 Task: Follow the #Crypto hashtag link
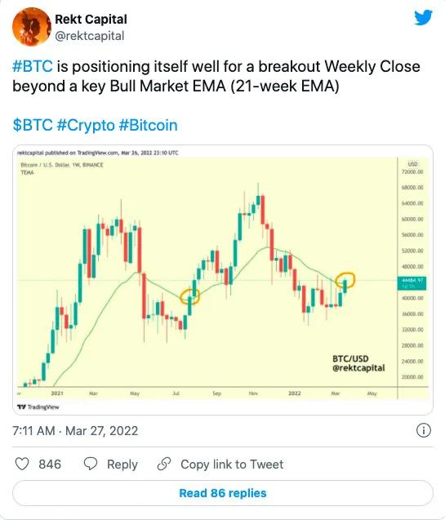coord(86,126)
